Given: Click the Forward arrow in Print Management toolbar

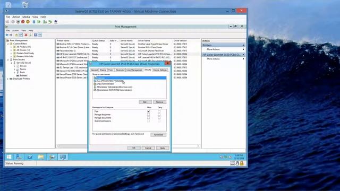Looking at the screenshot, I should tap(11, 35).
